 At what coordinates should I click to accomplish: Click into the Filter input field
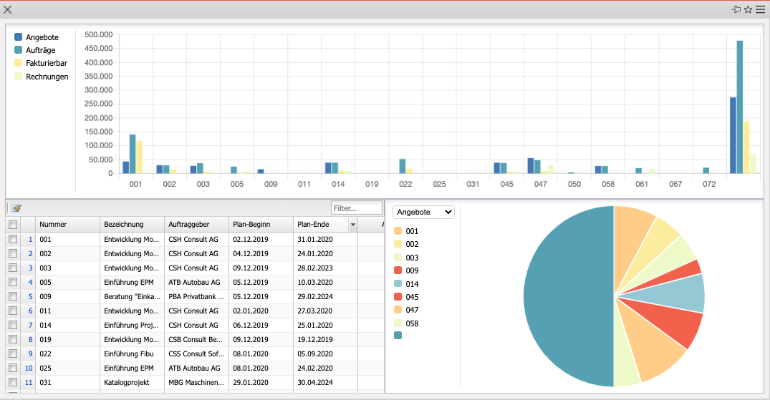[x=357, y=208]
